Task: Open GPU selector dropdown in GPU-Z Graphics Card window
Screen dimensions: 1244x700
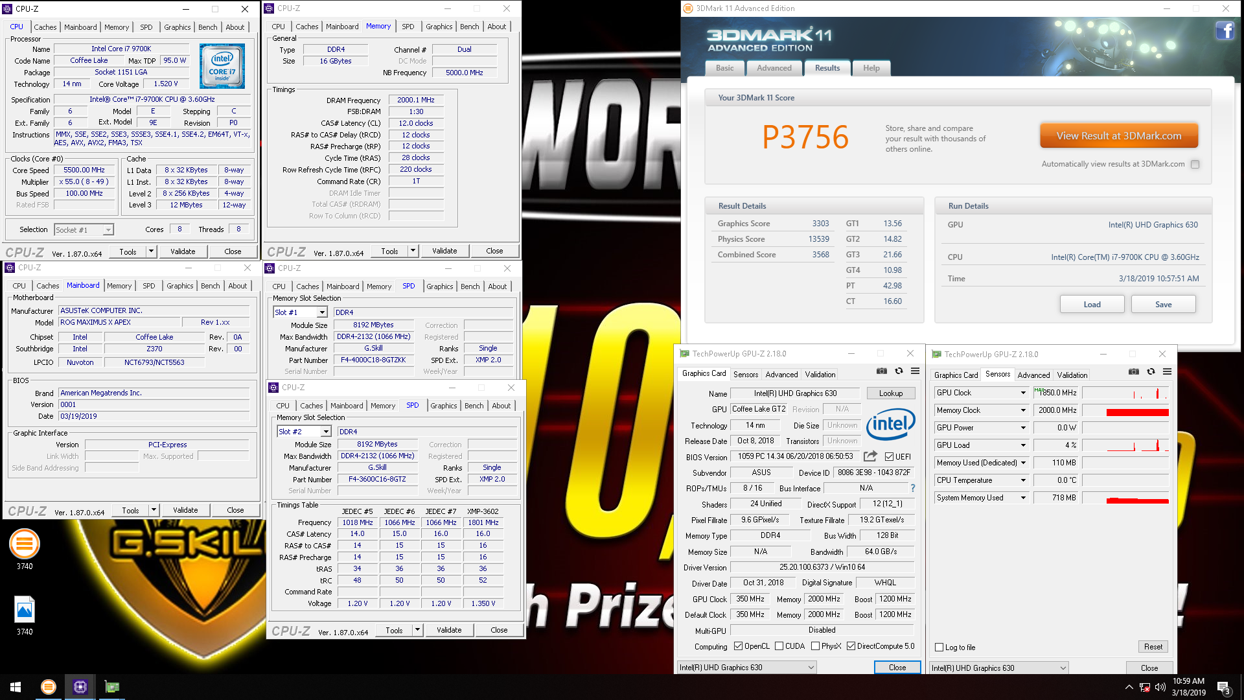Action: coord(746,668)
